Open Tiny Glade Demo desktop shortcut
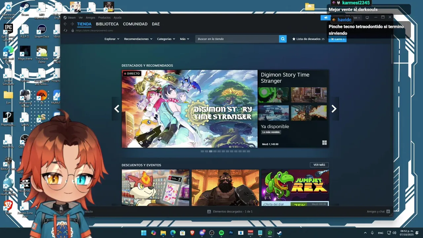423x238 pixels. click(42, 55)
